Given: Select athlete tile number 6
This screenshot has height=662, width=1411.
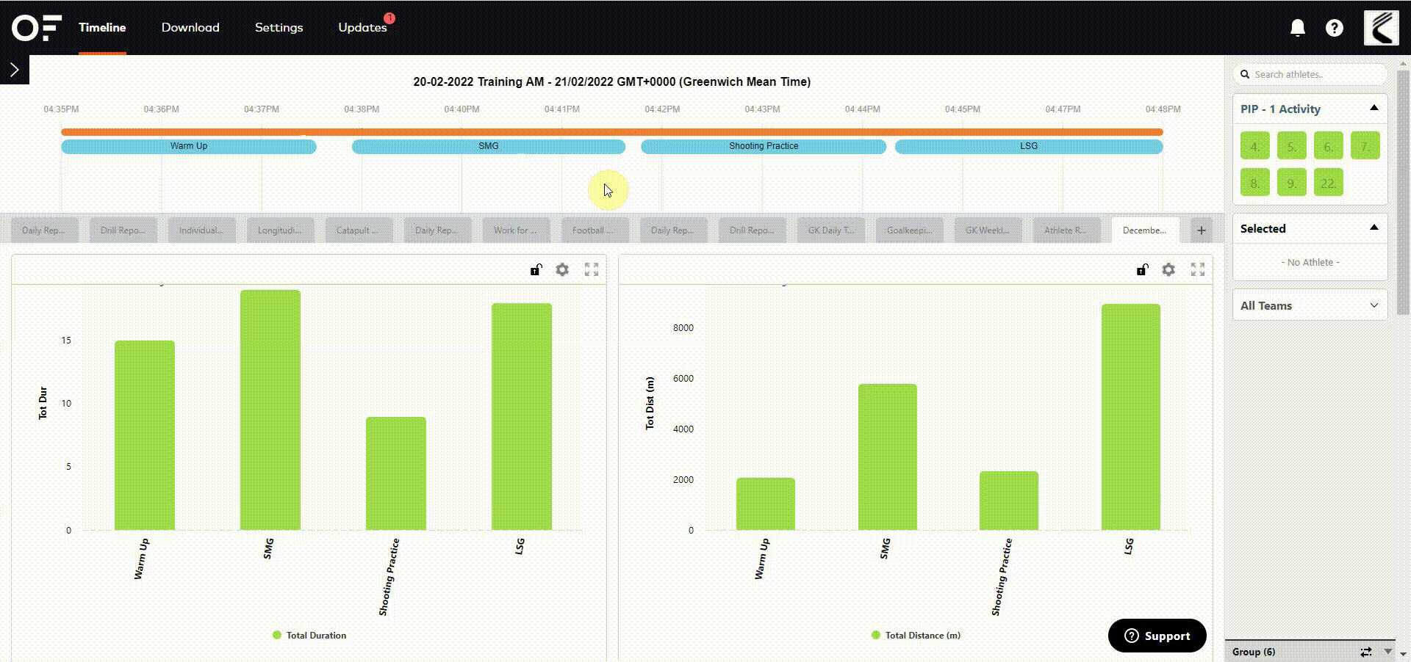Looking at the screenshot, I should coord(1329,145).
